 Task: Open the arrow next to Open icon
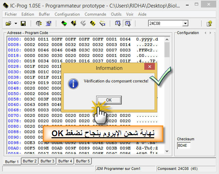pos(15,23)
